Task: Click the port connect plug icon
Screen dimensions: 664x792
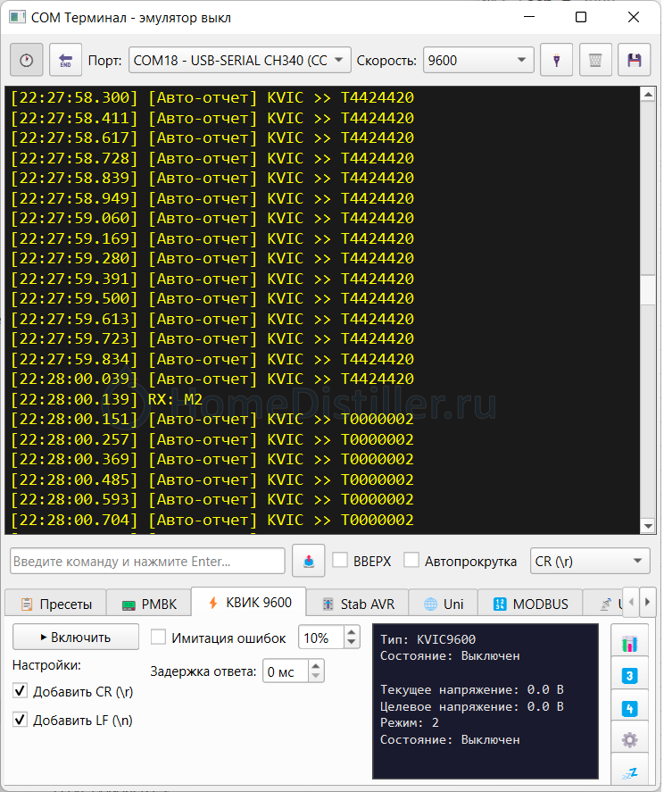Action: click(557, 61)
